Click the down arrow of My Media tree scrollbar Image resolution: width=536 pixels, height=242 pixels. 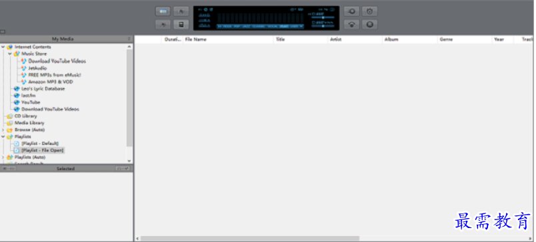click(129, 161)
